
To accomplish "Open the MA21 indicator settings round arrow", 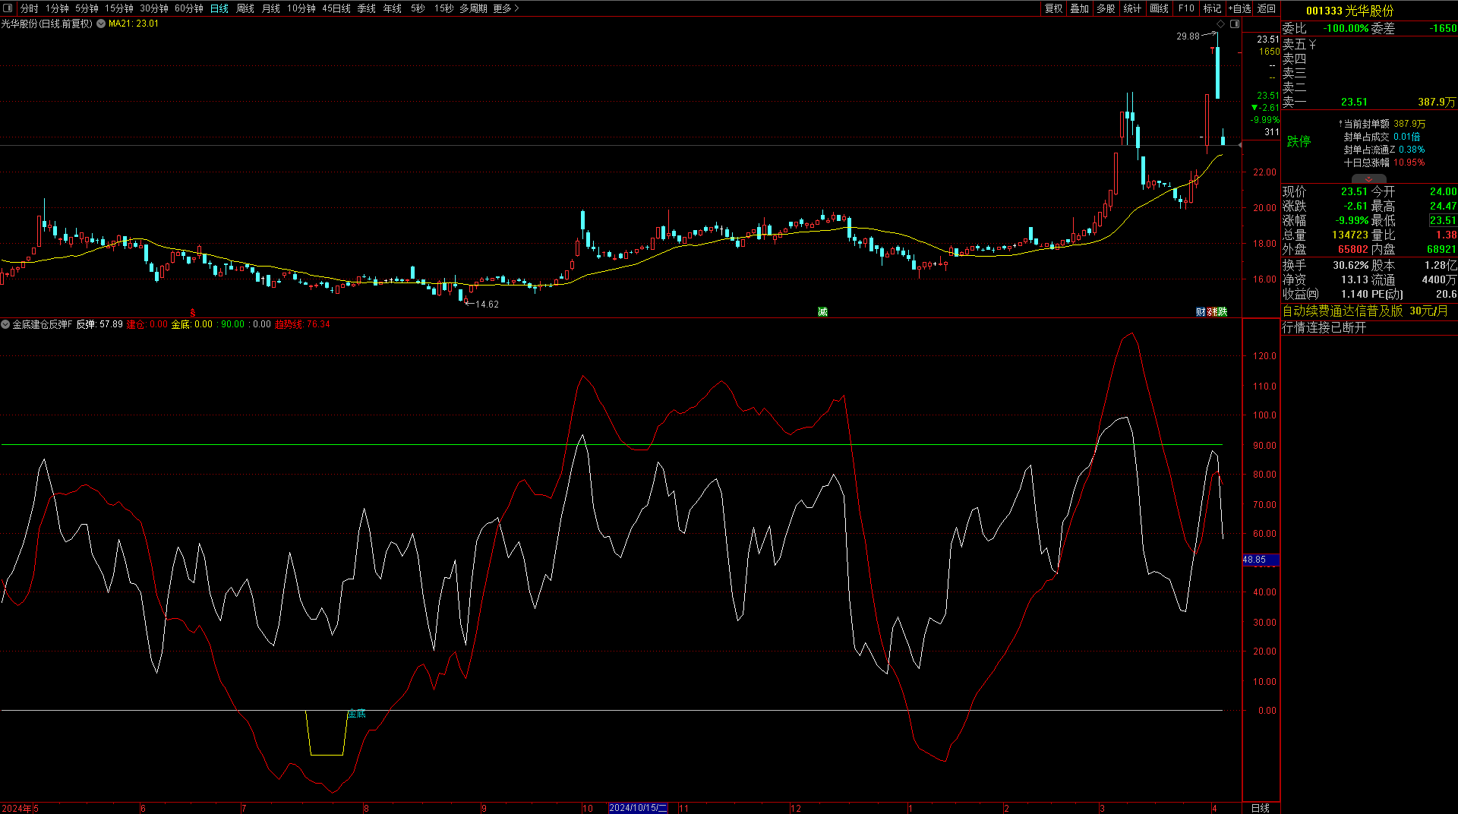I will pyautogui.click(x=101, y=24).
